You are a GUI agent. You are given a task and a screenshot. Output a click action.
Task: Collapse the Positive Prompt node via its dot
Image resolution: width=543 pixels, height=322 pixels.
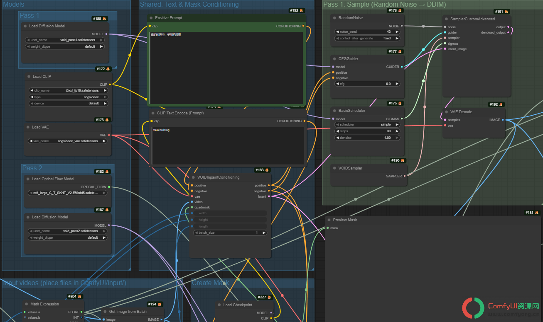coord(151,18)
